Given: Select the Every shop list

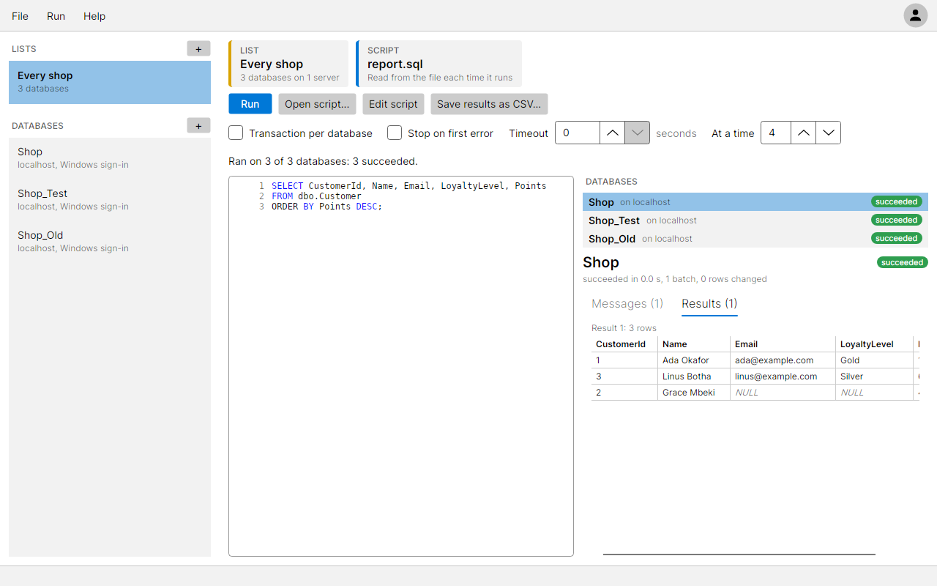Looking at the screenshot, I should click(110, 82).
